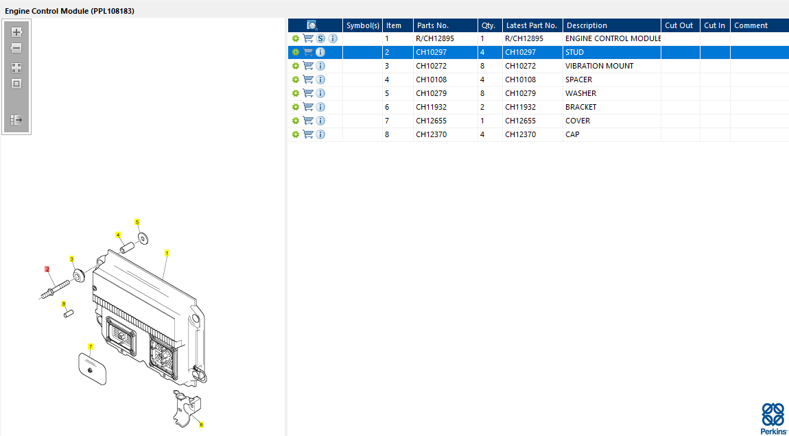Click the Description column header
789x436 pixels.
(587, 25)
